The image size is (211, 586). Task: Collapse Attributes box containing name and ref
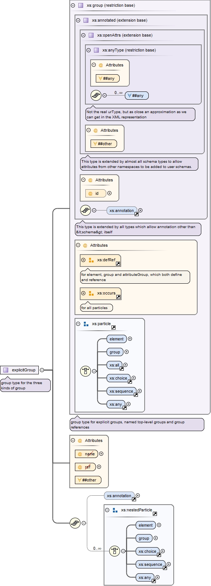click(73, 440)
